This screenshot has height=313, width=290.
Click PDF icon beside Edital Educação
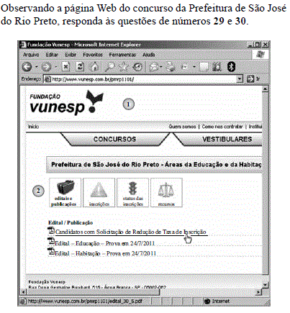tap(51, 241)
